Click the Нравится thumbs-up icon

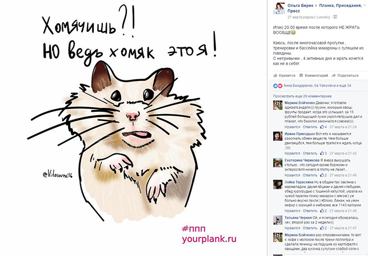(275, 75)
